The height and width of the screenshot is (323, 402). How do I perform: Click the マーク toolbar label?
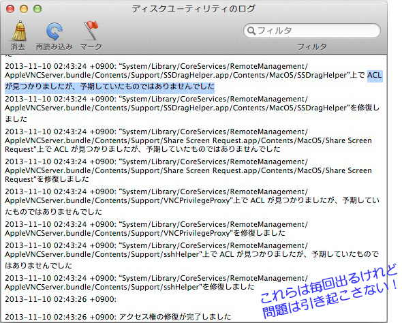tap(91, 47)
